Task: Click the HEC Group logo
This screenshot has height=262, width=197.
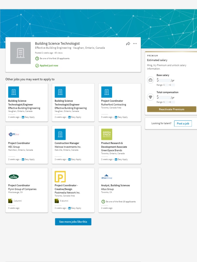Action: [x=14, y=134]
